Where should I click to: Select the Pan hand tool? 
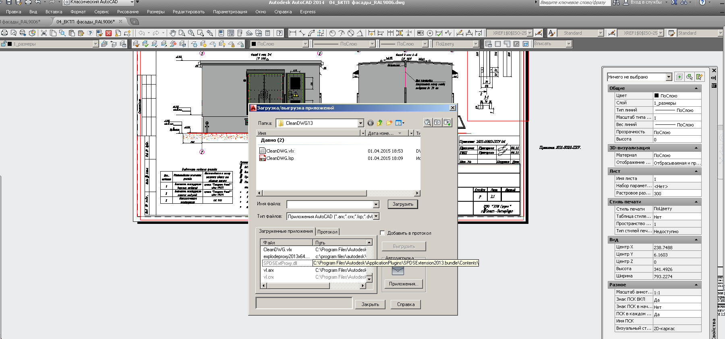172,33
